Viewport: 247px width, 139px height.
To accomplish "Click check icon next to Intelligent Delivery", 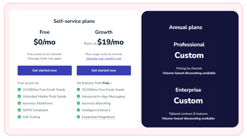I will click(78, 110).
